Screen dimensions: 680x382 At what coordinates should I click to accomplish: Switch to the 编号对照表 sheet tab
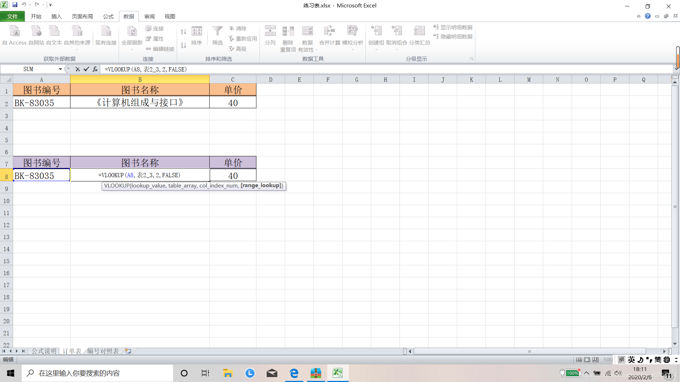tap(103, 351)
